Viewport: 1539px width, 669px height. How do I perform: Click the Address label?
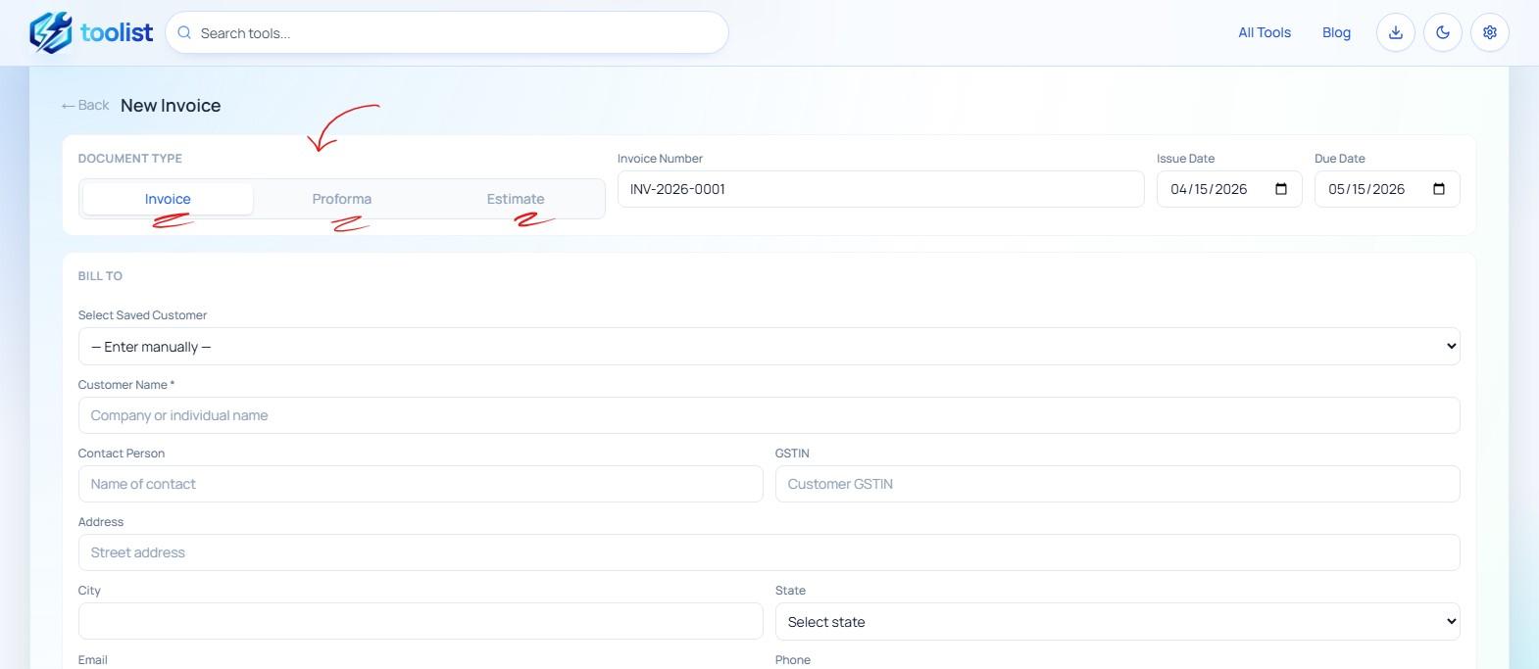pyautogui.click(x=101, y=522)
